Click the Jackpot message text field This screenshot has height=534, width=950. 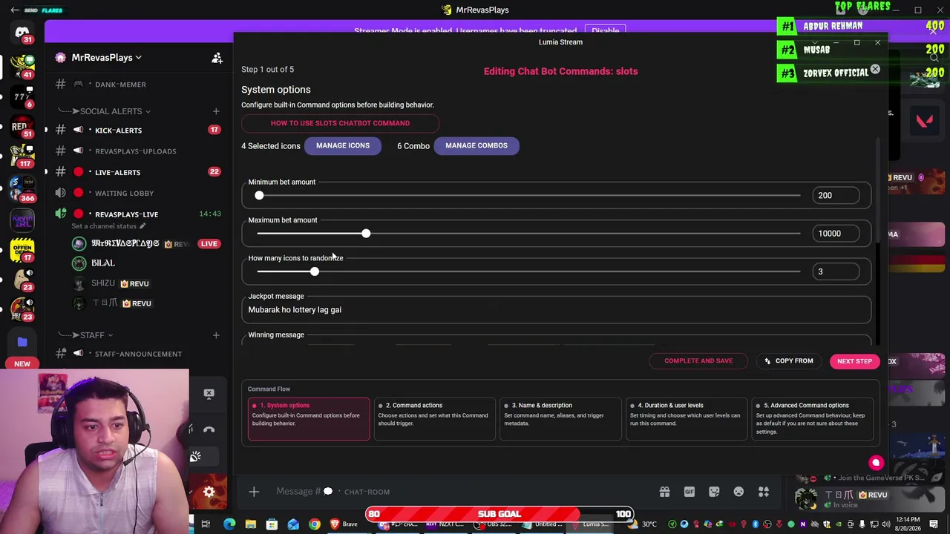(556, 309)
